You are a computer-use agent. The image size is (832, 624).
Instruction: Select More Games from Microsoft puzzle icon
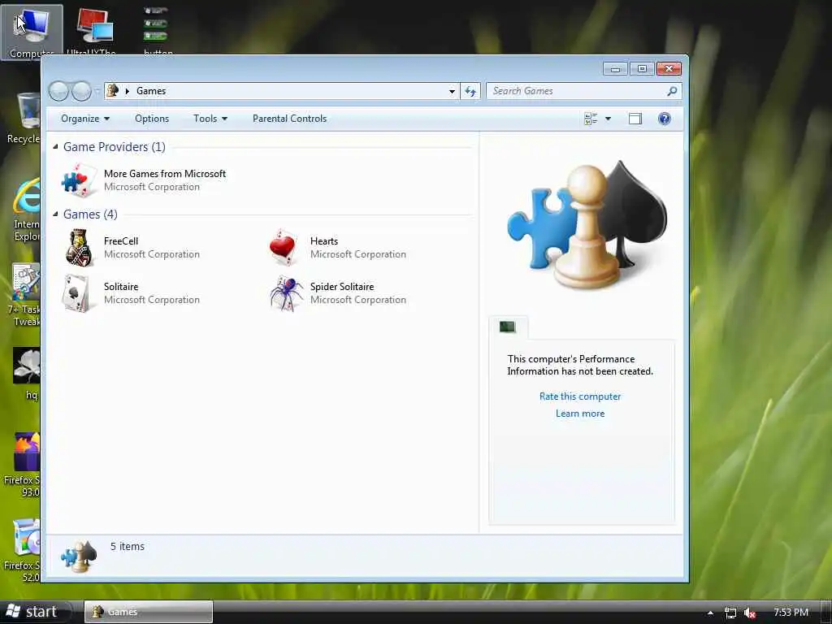(x=79, y=180)
